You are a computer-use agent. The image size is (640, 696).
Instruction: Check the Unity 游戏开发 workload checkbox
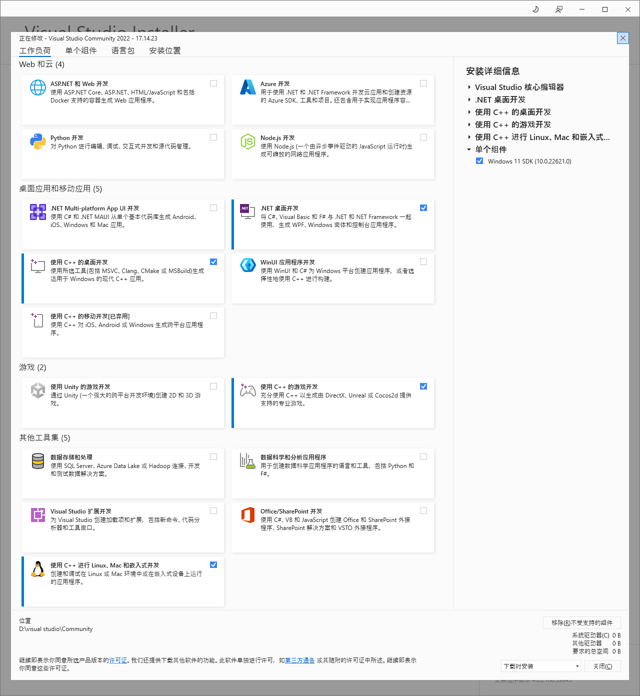pyautogui.click(x=213, y=386)
